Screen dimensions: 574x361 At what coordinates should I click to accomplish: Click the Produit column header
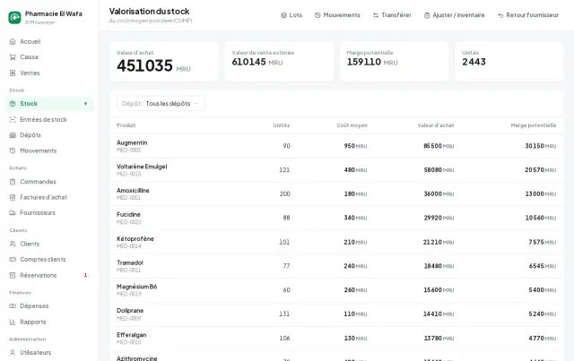pyautogui.click(x=126, y=125)
